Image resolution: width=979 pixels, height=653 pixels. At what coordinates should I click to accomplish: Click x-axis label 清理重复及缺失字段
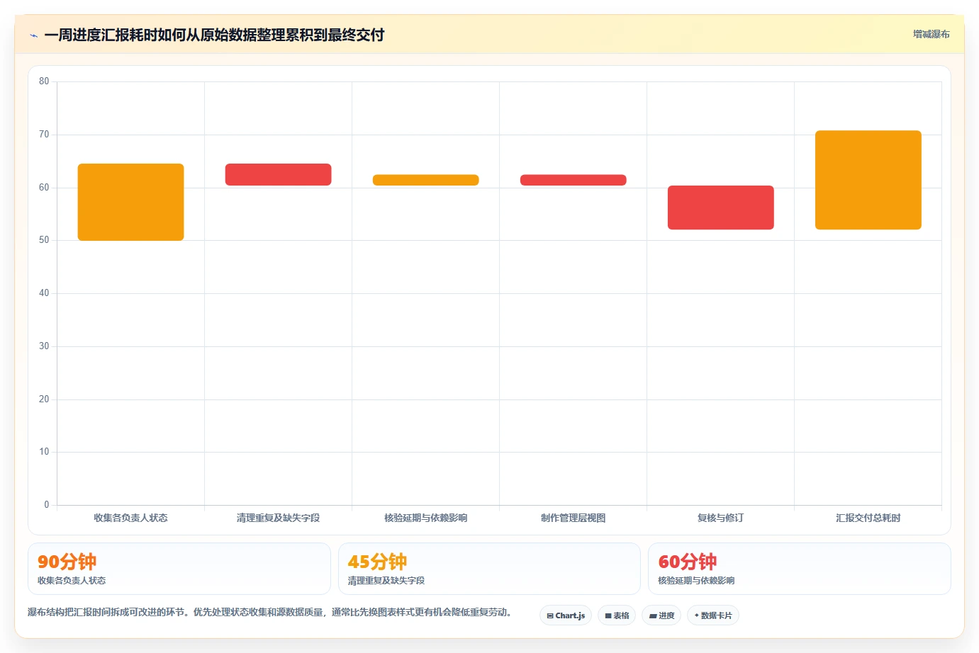coord(278,518)
